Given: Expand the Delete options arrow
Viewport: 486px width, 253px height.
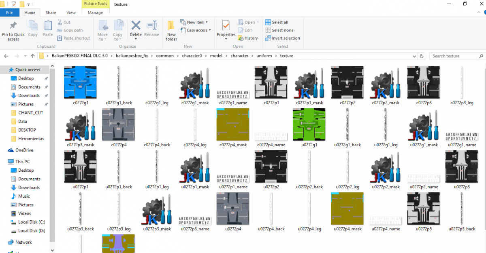Looking at the screenshot, I should click(136, 39).
